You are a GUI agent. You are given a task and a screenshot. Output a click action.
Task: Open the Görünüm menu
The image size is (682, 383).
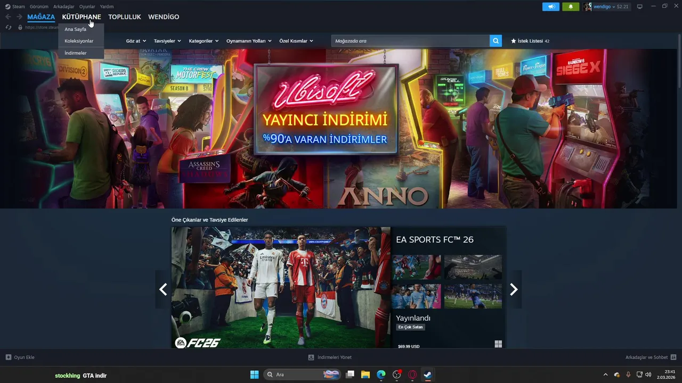(x=39, y=6)
